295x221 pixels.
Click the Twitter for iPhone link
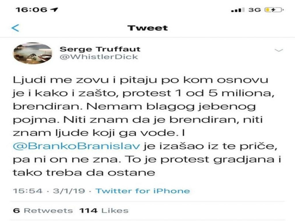pos(143,191)
